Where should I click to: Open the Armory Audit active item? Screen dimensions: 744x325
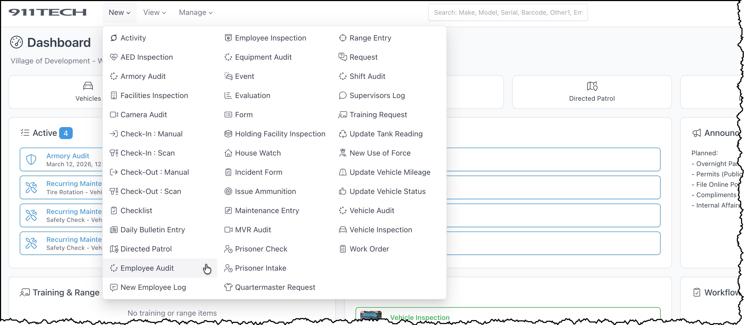point(68,156)
